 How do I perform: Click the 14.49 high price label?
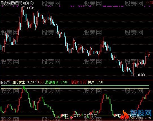coord(31,8)
